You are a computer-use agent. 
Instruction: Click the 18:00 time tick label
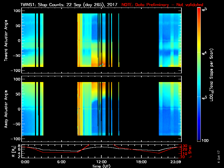click(x=141, y=162)
